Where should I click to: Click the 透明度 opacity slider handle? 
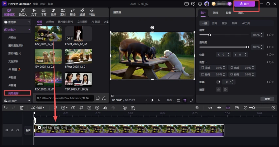[247, 47]
